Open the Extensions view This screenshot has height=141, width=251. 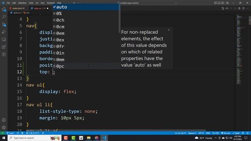pyautogui.click(x=4, y=47)
